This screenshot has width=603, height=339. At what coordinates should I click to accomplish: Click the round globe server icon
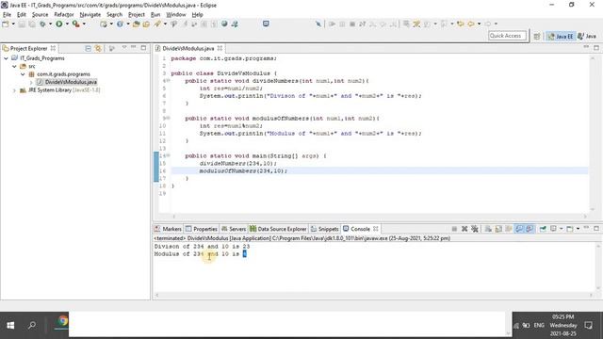click(x=224, y=24)
